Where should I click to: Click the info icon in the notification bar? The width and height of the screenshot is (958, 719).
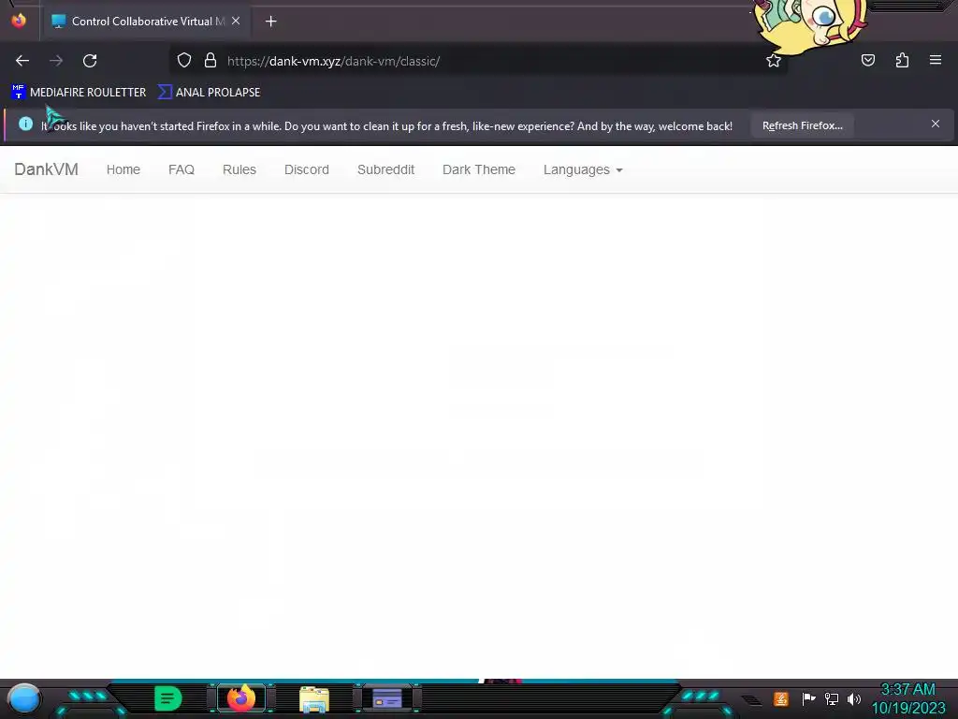[25, 125]
